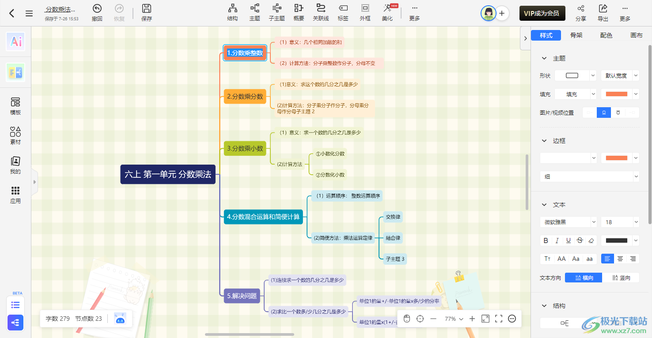Image resolution: width=652 pixels, height=338 pixels.
Task: Open the shape 形状 dropdown
Action: tap(575, 75)
